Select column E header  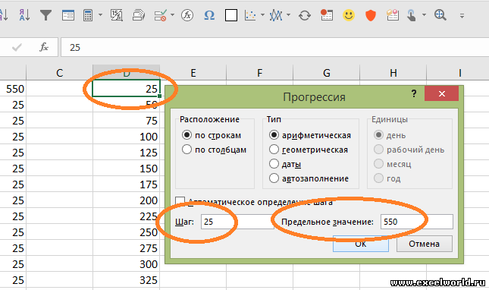click(x=193, y=73)
